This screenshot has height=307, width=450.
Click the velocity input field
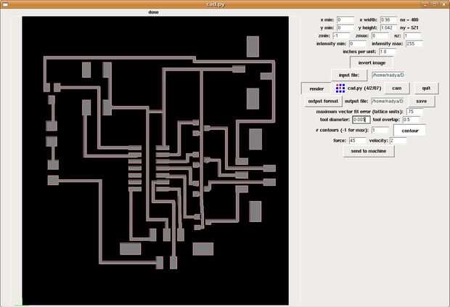pyautogui.click(x=398, y=141)
